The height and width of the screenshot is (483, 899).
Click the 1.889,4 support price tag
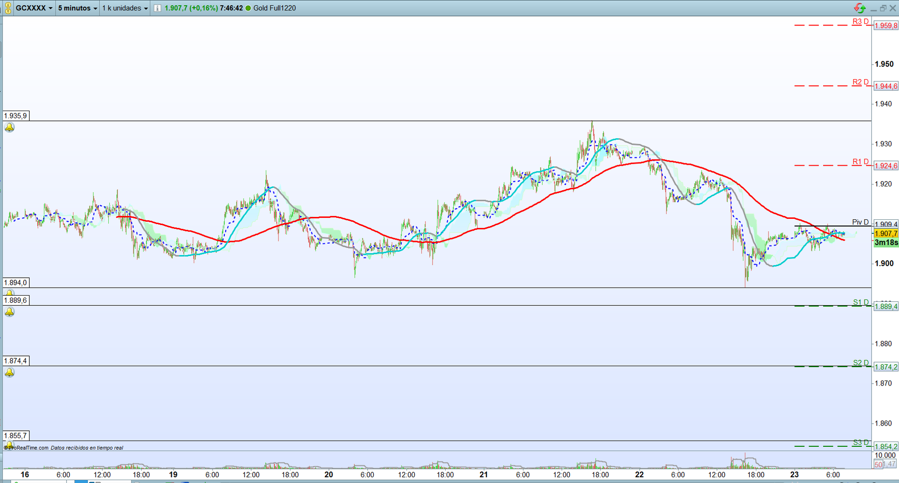tap(886, 306)
